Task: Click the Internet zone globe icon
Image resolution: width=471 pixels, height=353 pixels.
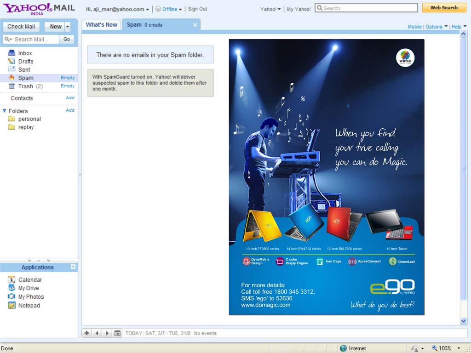Action: [343, 348]
